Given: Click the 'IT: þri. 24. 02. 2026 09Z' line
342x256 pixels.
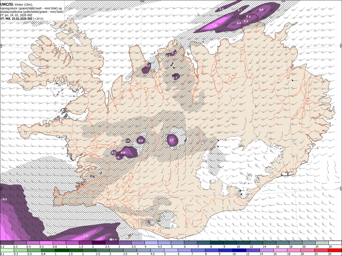Looking at the screenshot, I should pyautogui.click(x=16, y=15).
